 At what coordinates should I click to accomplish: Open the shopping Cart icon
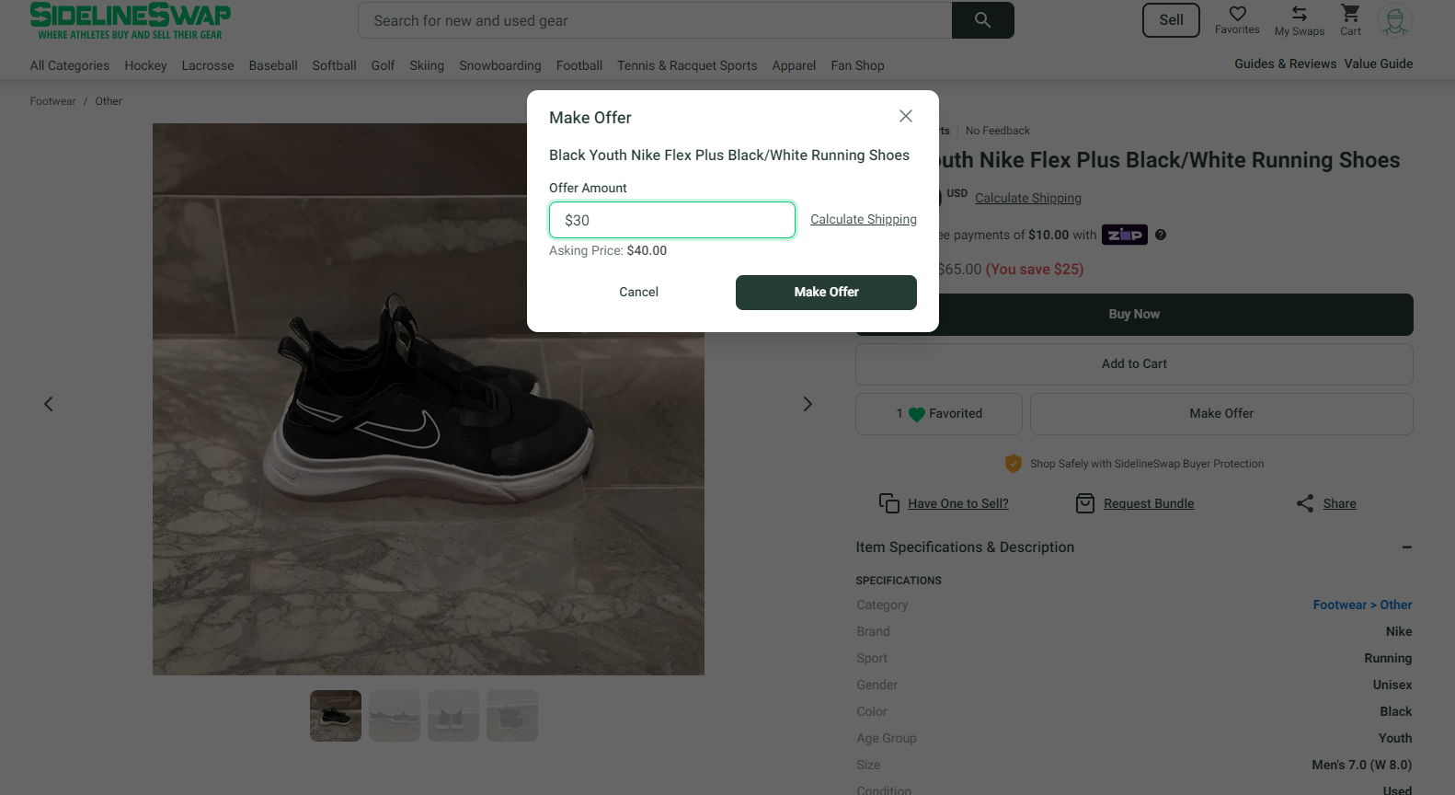1350,13
